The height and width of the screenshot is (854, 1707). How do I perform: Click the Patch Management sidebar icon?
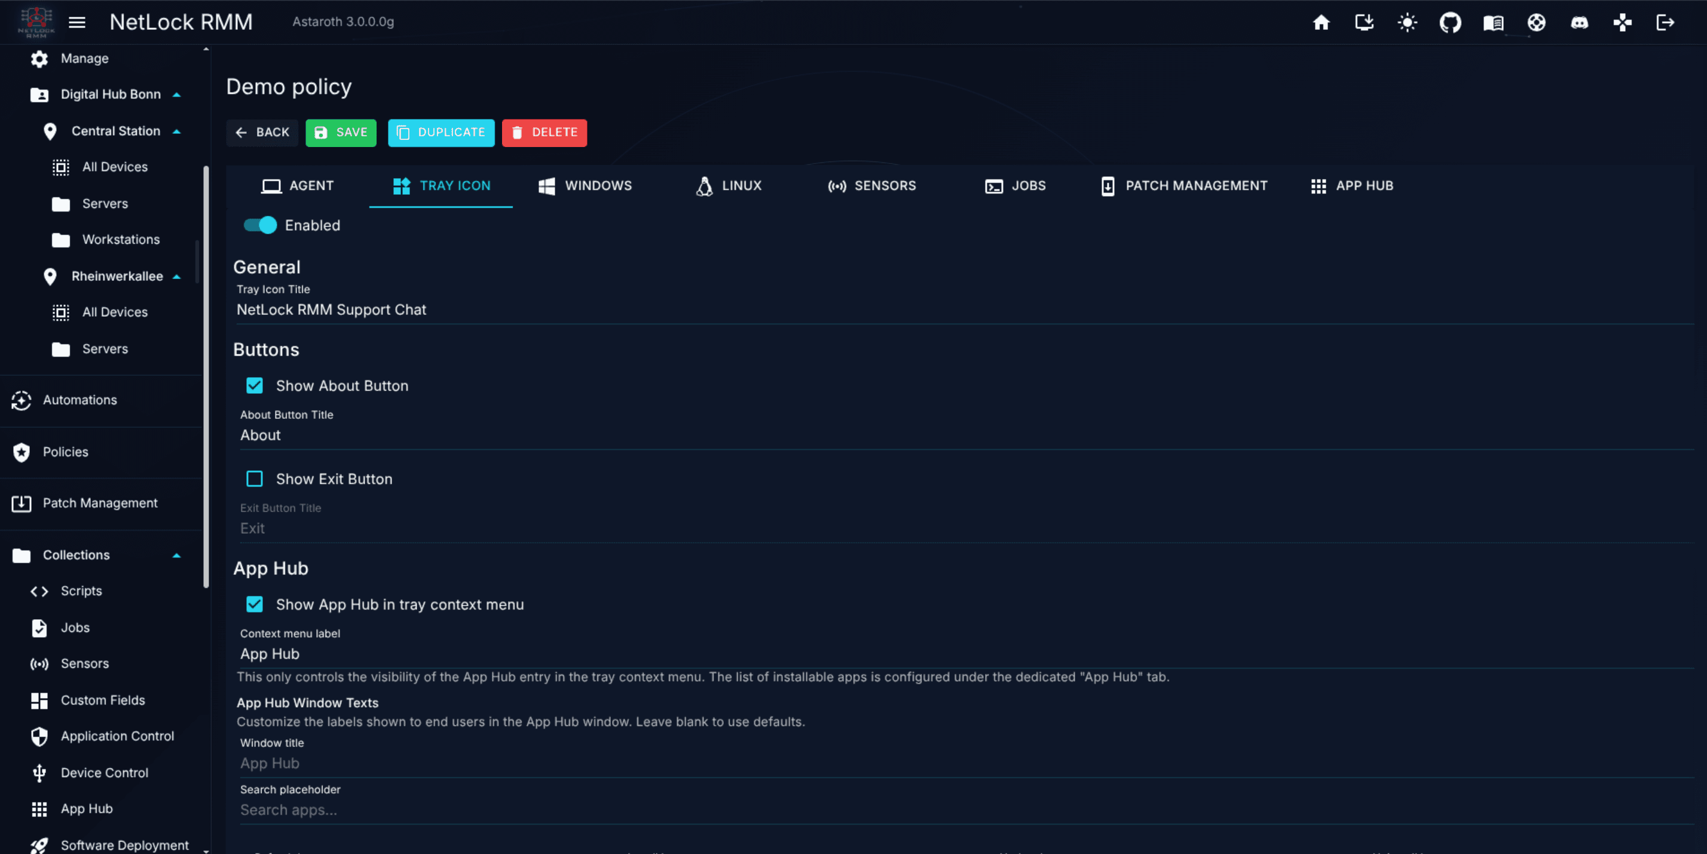pos(21,504)
